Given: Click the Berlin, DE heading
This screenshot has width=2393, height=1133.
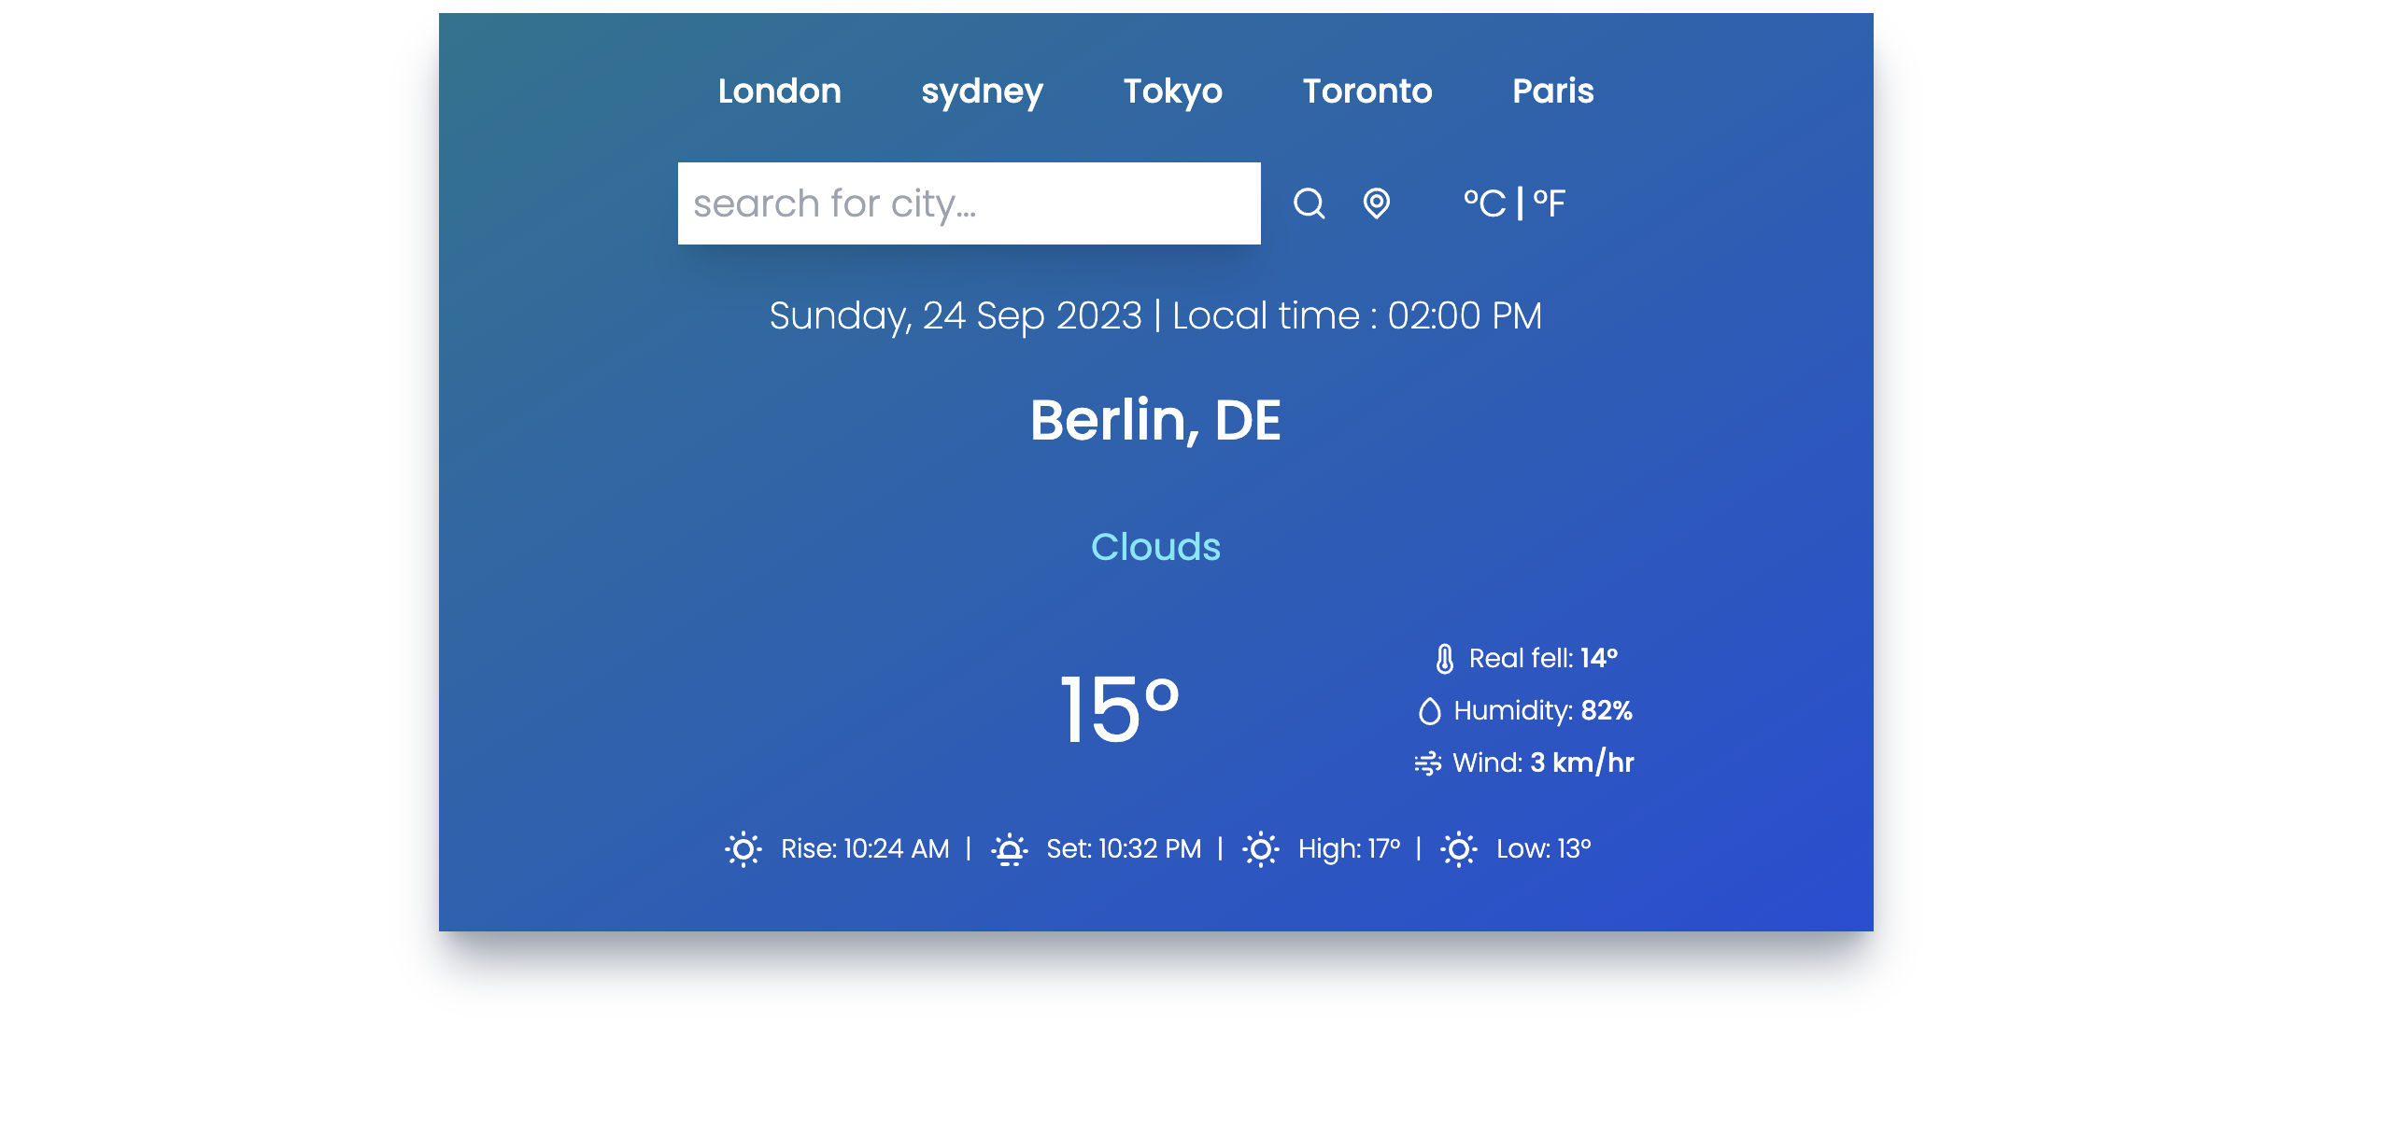Looking at the screenshot, I should click(1155, 421).
